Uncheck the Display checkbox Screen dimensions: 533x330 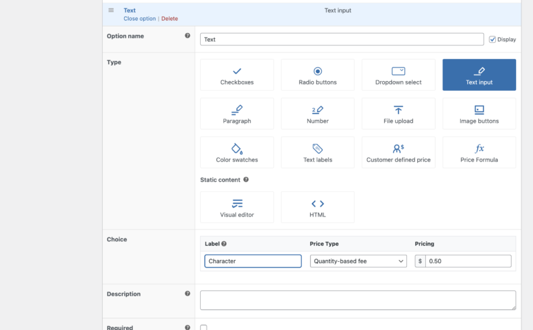click(x=493, y=40)
